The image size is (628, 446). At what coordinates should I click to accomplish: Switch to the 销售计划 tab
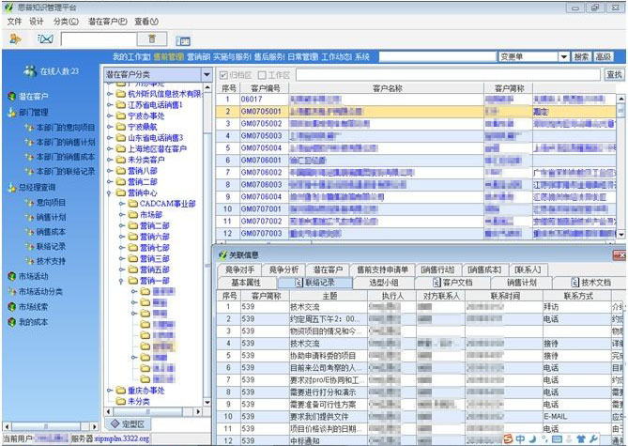[522, 282]
